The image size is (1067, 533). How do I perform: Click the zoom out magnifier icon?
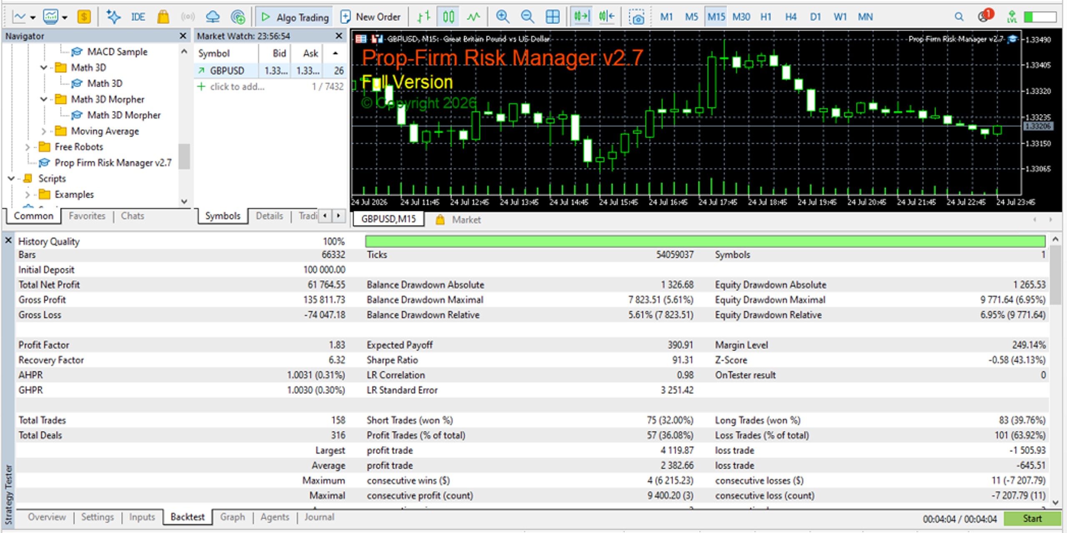click(x=528, y=17)
